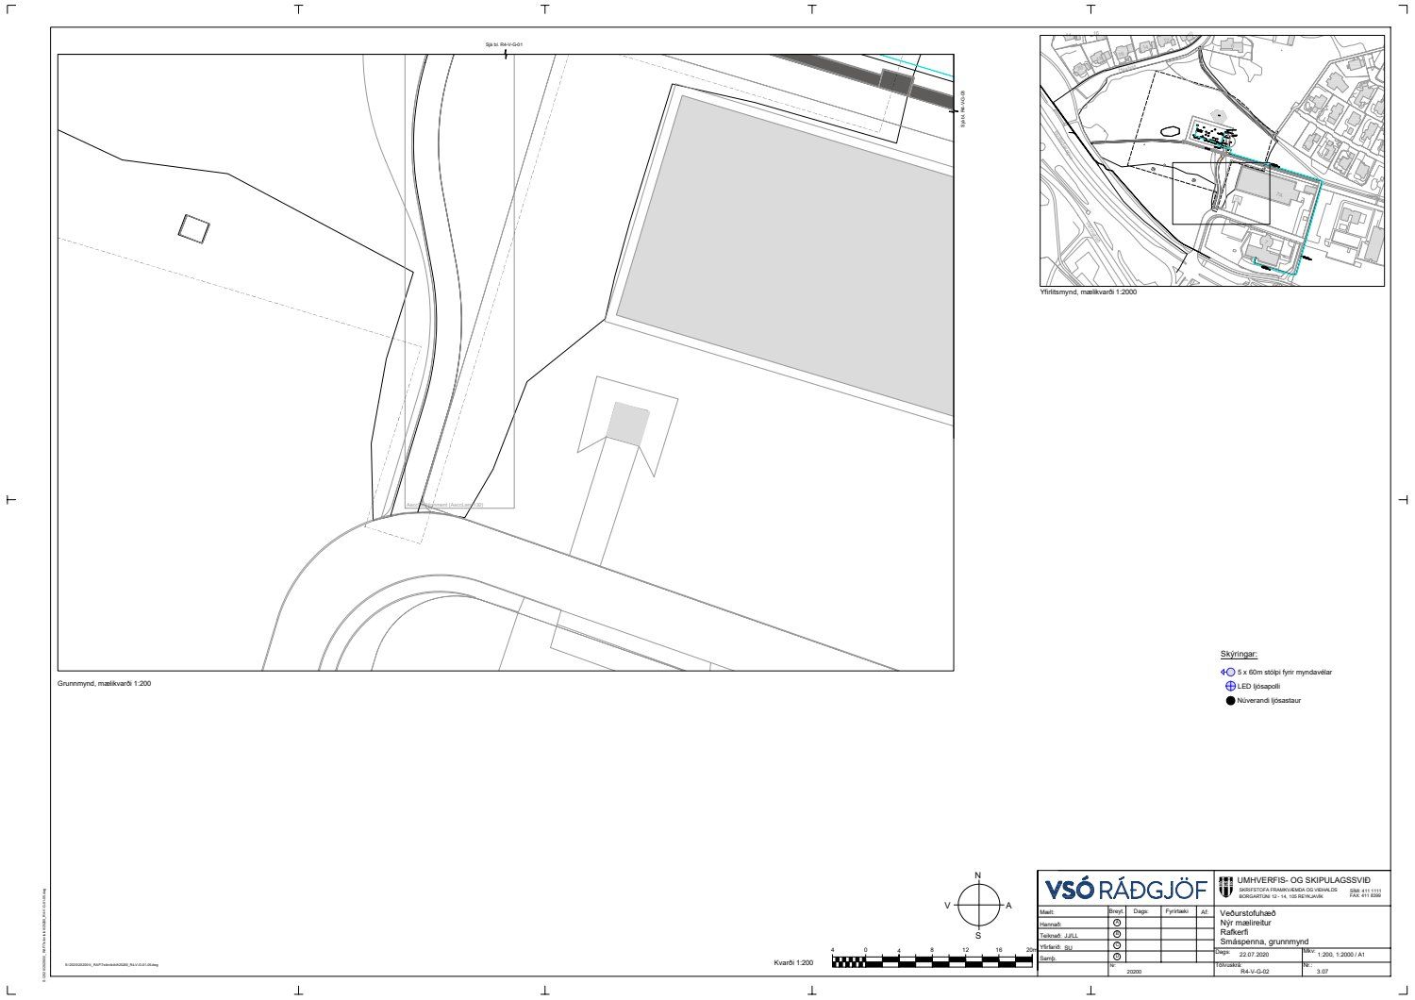Click revision circle D in title block
The height and width of the screenshot is (1000, 1415).
(x=1117, y=957)
